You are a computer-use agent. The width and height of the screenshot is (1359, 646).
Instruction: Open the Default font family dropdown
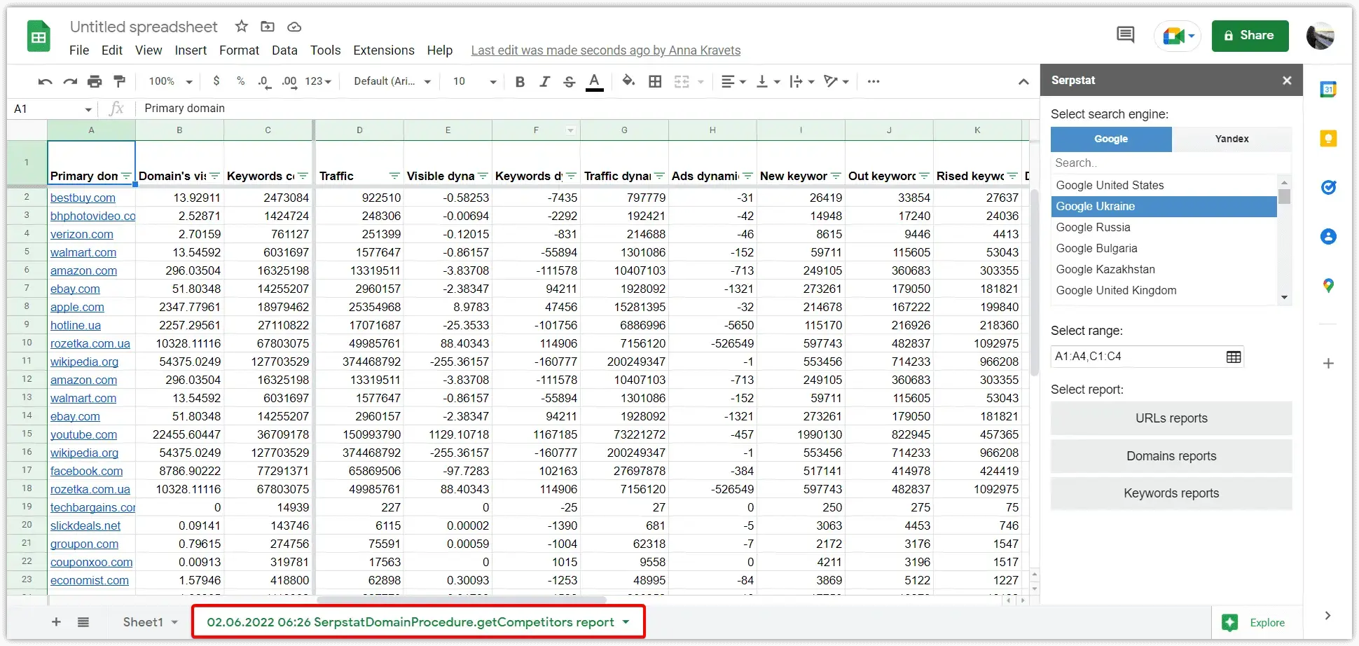pyautogui.click(x=392, y=81)
